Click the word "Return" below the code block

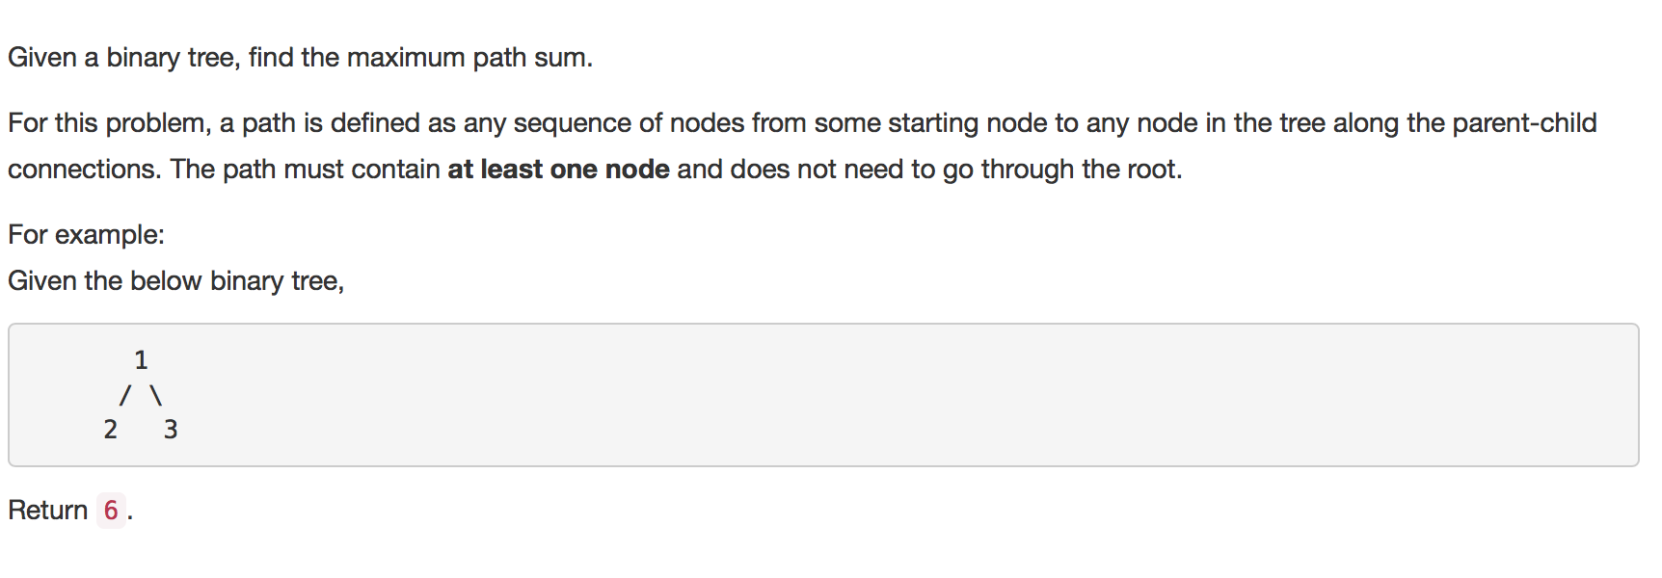pyautogui.click(x=48, y=510)
